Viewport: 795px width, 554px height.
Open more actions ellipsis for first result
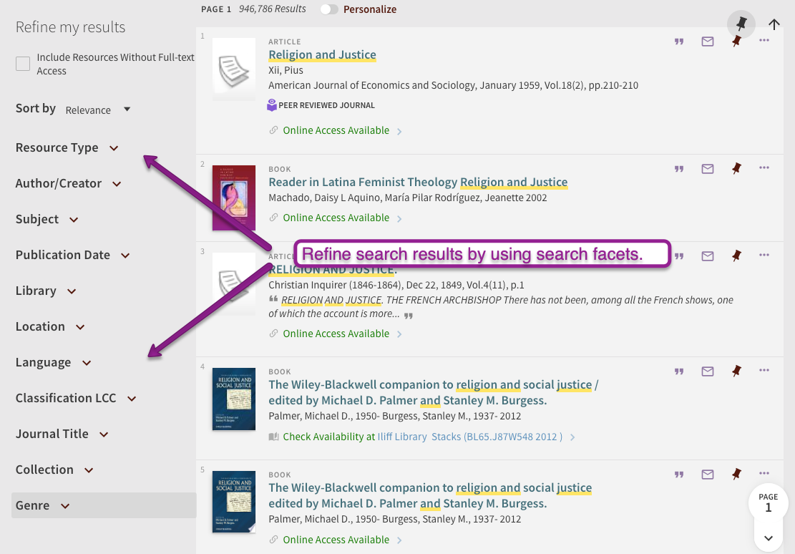tap(764, 41)
